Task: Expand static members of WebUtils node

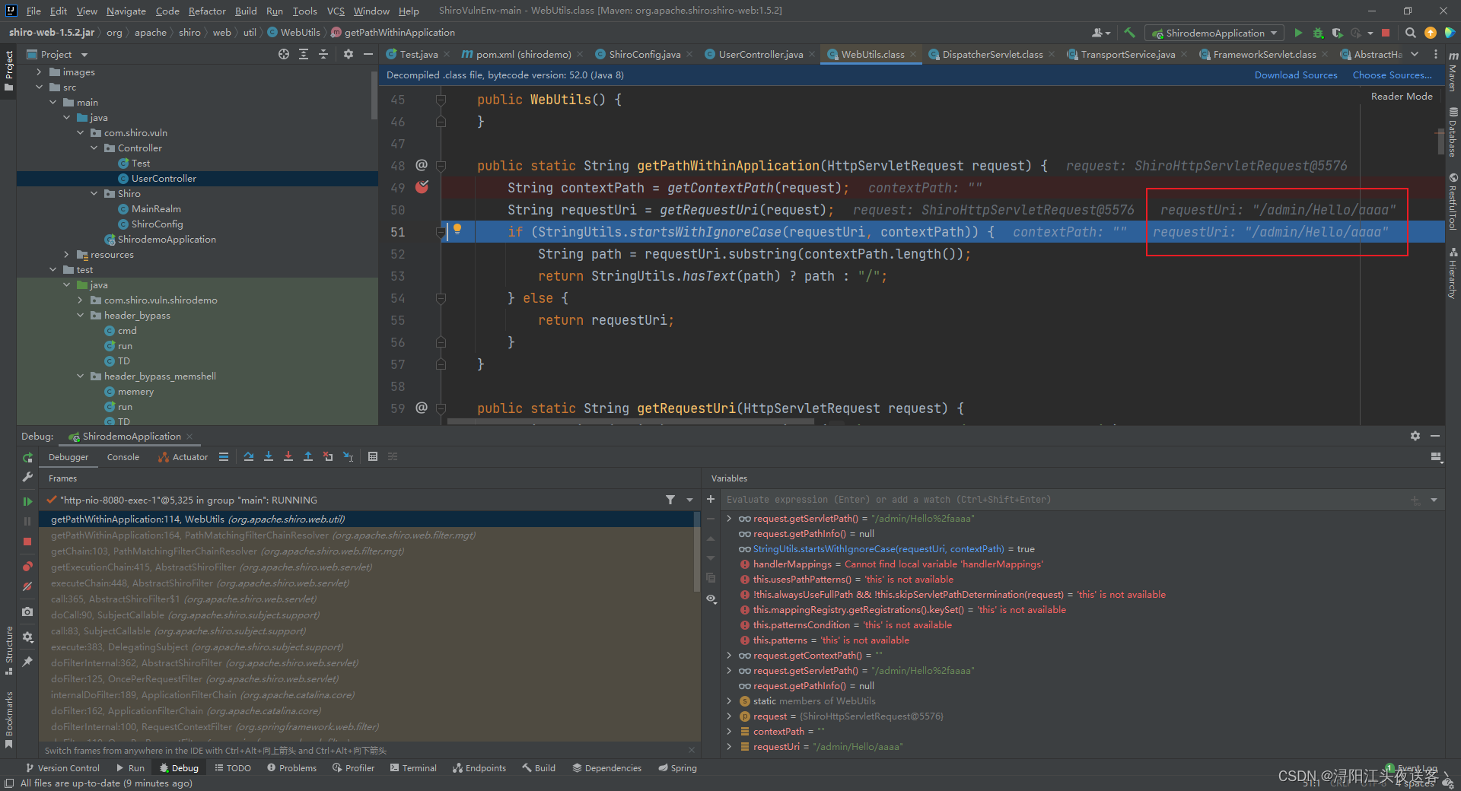Action: tap(729, 701)
